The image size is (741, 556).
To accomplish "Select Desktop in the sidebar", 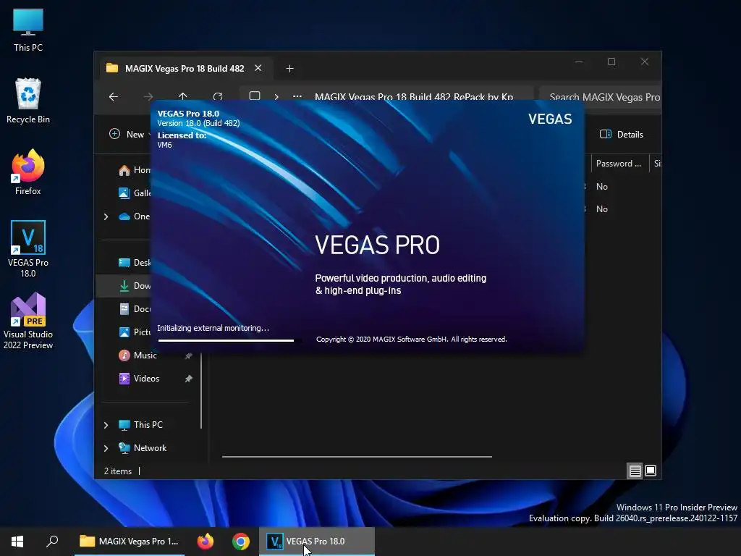I will (x=135, y=263).
